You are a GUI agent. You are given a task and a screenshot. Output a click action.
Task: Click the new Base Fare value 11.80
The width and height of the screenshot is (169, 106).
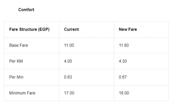click(x=124, y=45)
